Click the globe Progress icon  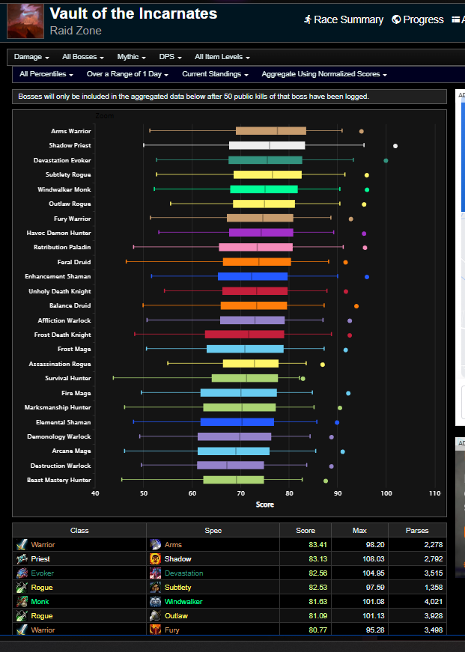point(396,19)
